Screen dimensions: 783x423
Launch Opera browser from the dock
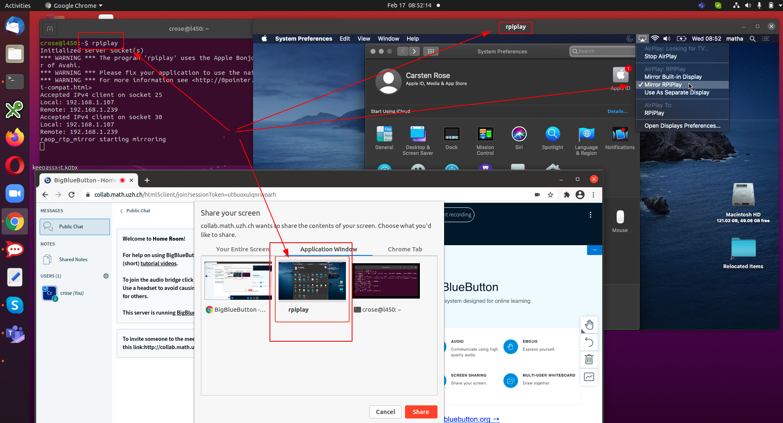tap(15, 166)
